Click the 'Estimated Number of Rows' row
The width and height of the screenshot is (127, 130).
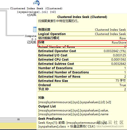(x=82, y=76)
